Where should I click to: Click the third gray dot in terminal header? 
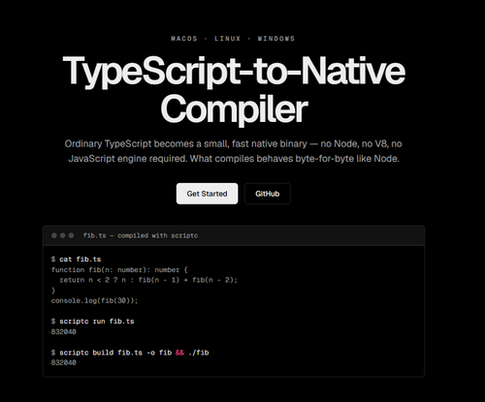[x=71, y=235]
